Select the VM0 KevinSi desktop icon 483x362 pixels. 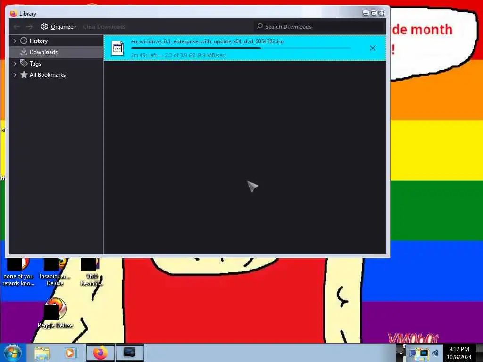tap(92, 272)
